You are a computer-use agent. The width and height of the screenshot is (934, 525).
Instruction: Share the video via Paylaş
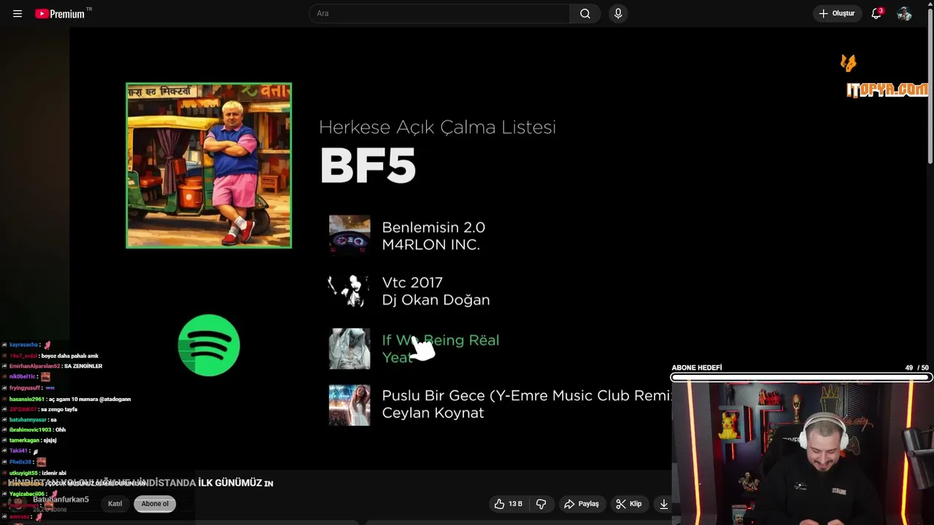point(582,504)
